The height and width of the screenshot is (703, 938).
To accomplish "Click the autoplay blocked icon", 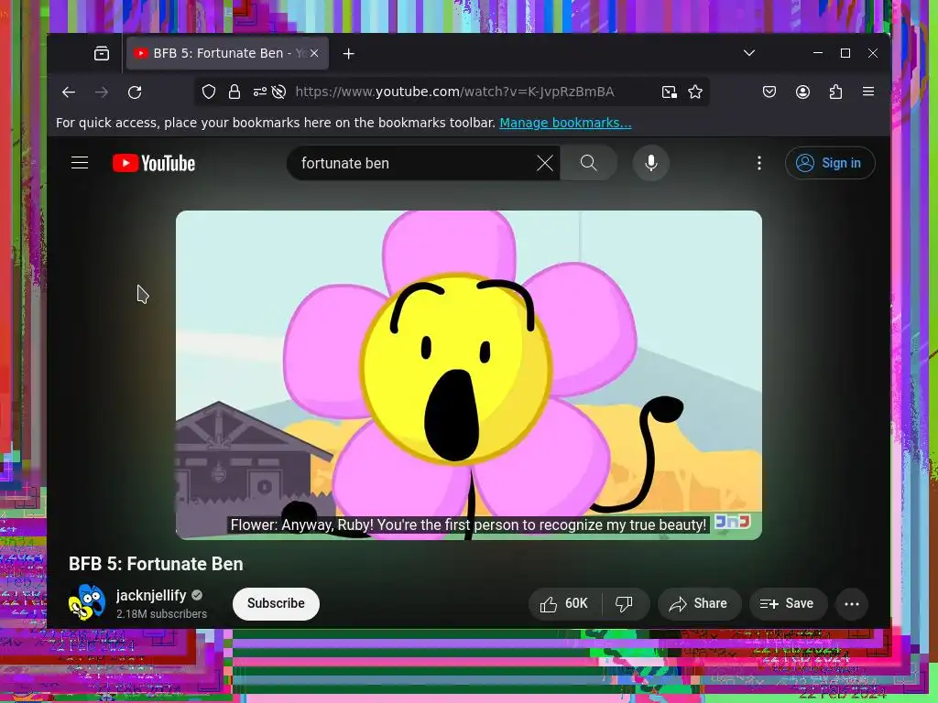I will (278, 92).
